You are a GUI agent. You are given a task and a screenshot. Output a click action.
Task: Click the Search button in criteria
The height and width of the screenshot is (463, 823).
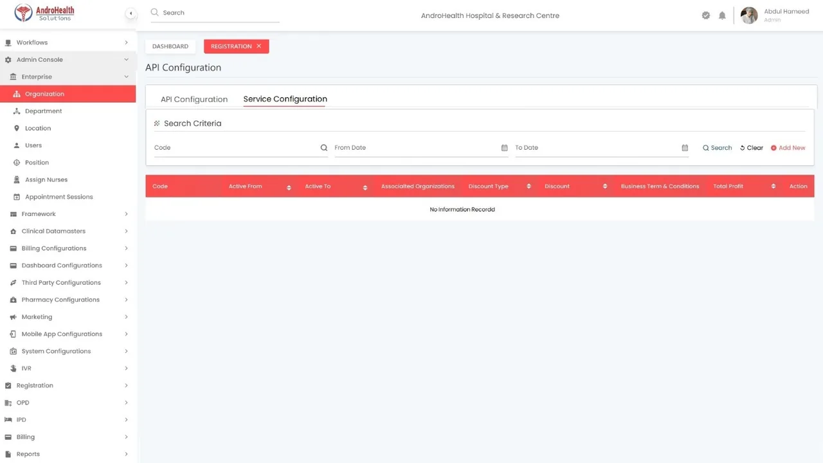717,148
